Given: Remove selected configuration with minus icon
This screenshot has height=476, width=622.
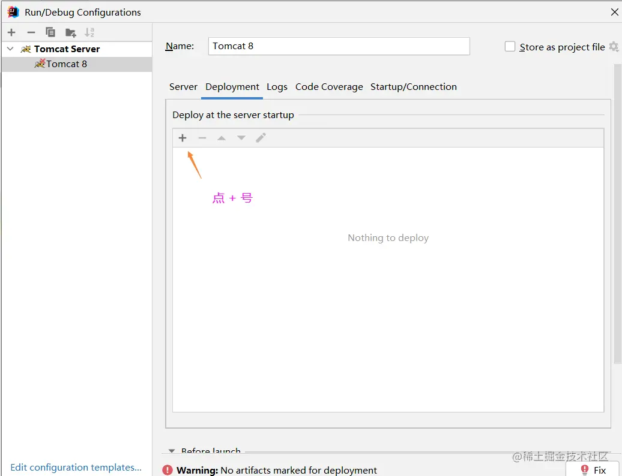Looking at the screenshot, I should [x=31, y=32].
